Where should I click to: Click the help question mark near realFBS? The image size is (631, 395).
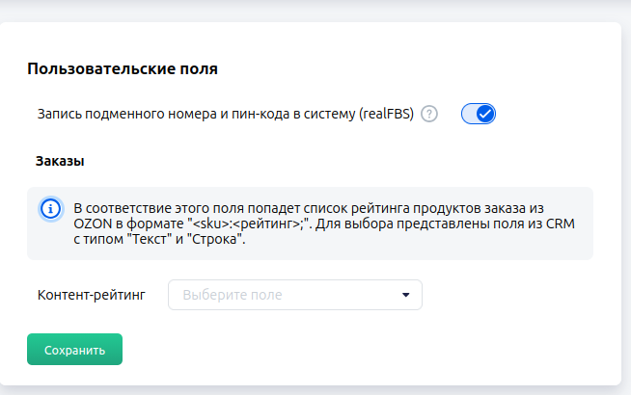coord(430,114)
